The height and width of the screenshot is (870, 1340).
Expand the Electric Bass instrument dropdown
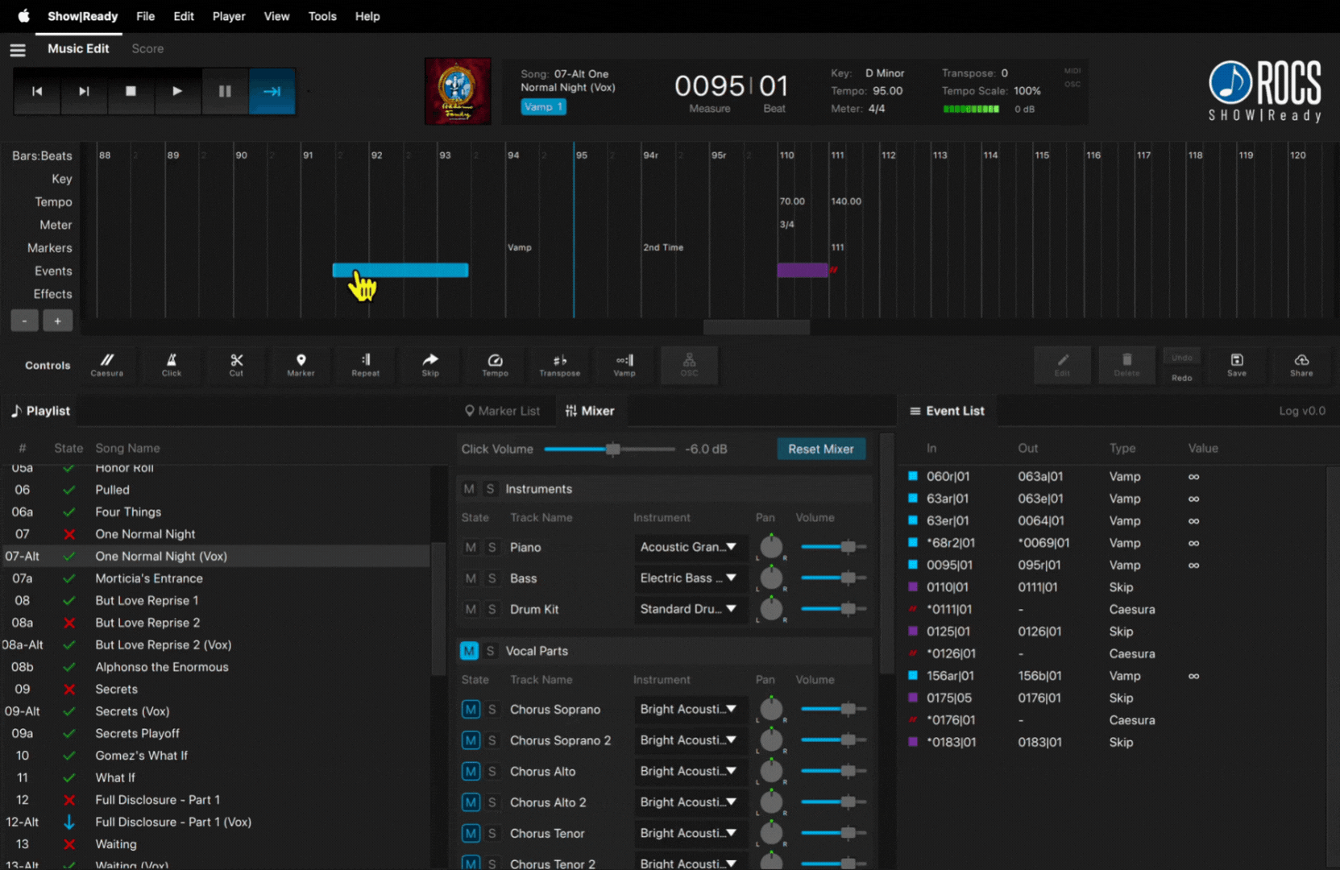click(x=689, y=578)
